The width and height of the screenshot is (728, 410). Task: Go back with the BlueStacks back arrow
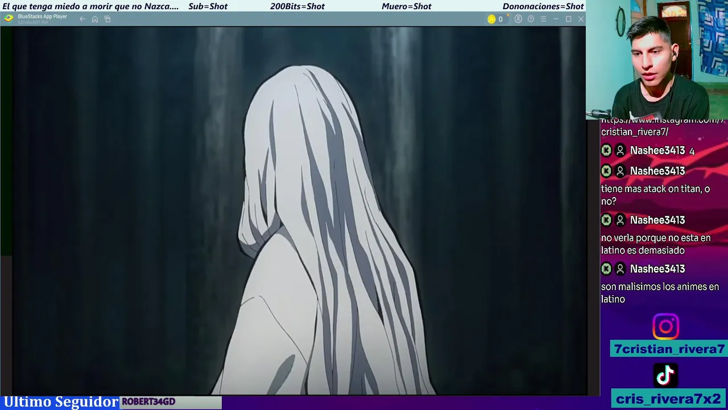click(82, 19)
